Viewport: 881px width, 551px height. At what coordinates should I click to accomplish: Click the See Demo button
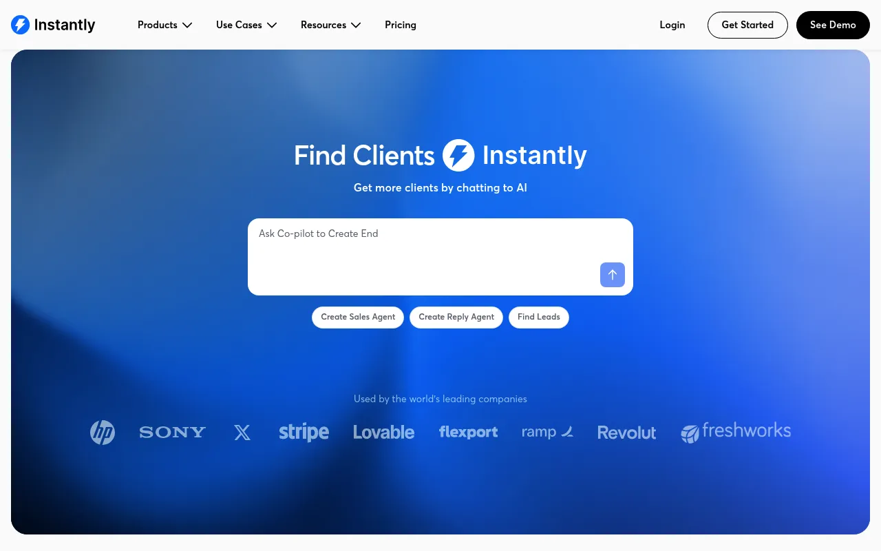click(x=833, y=25)
